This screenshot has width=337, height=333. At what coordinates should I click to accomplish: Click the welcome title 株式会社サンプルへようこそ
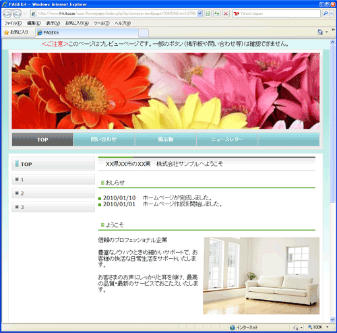[x=189, y=164]
